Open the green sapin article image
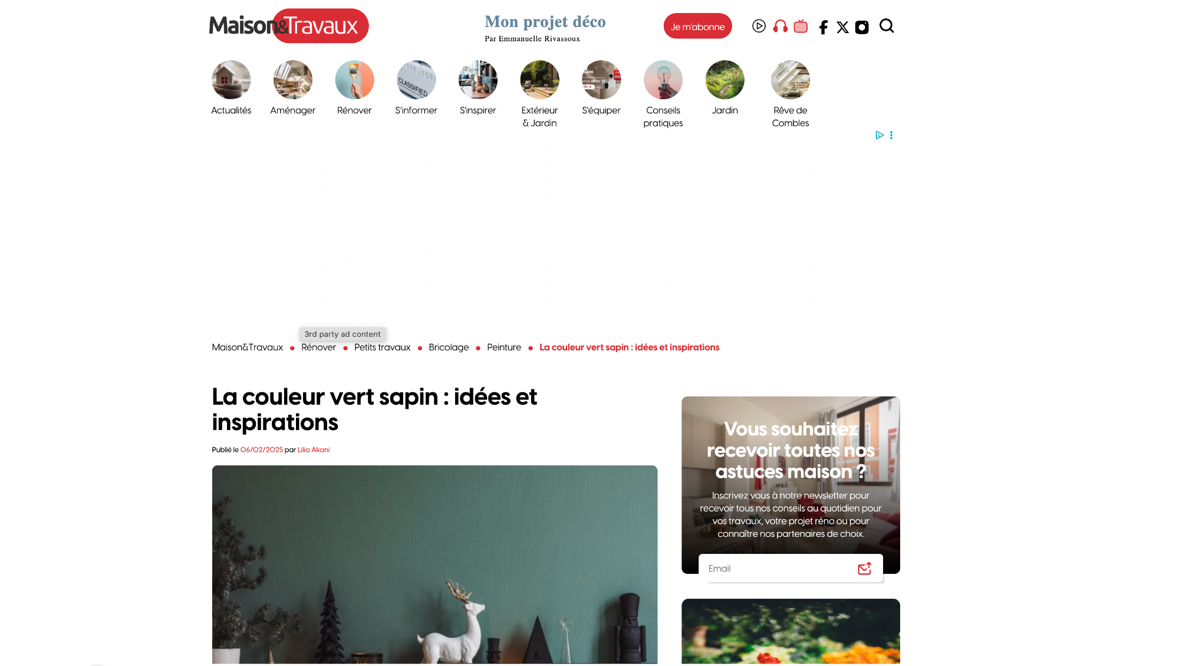The width and height of the screenshot is (1179, 666). click(x=434, y=565)
